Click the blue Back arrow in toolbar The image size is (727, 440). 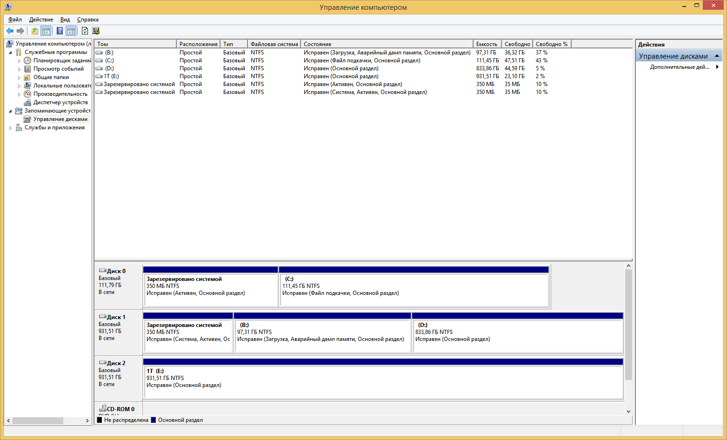10,31
